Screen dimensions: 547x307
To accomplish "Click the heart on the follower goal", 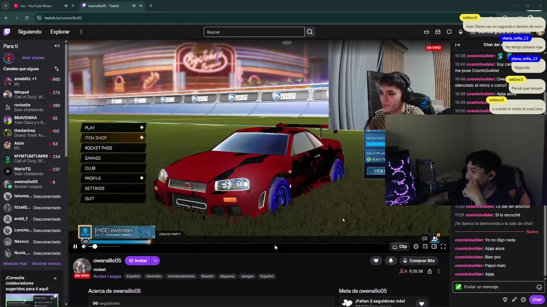I will pyautogui.click(x=421, y=304).
